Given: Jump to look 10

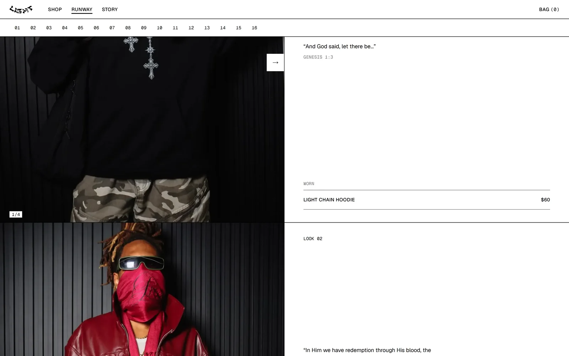Looking at the screenshot, I should coord(160,28).
